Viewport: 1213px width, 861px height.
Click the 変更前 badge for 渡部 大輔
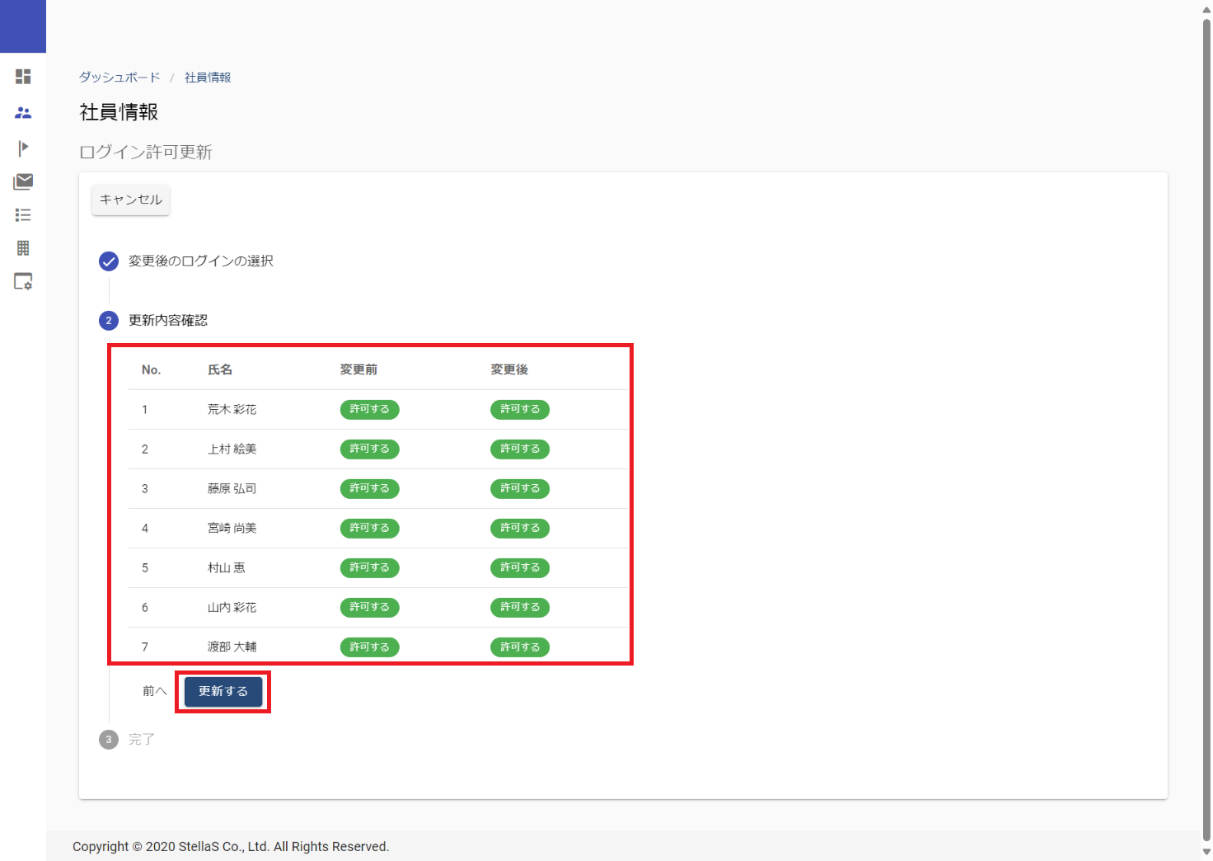point(369,647)
